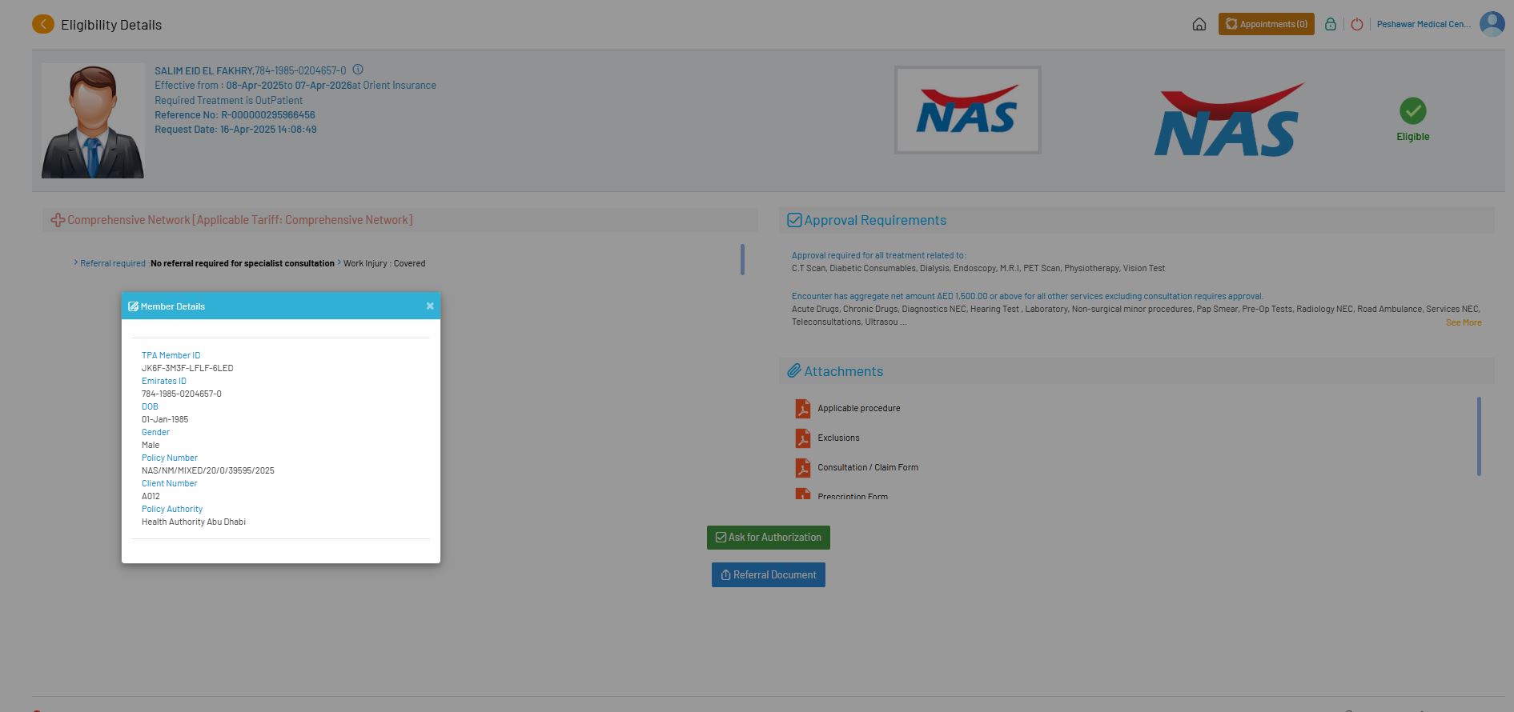Click the Referral Document button
This screenshot has height=712, width=1514.
point(769,575)
